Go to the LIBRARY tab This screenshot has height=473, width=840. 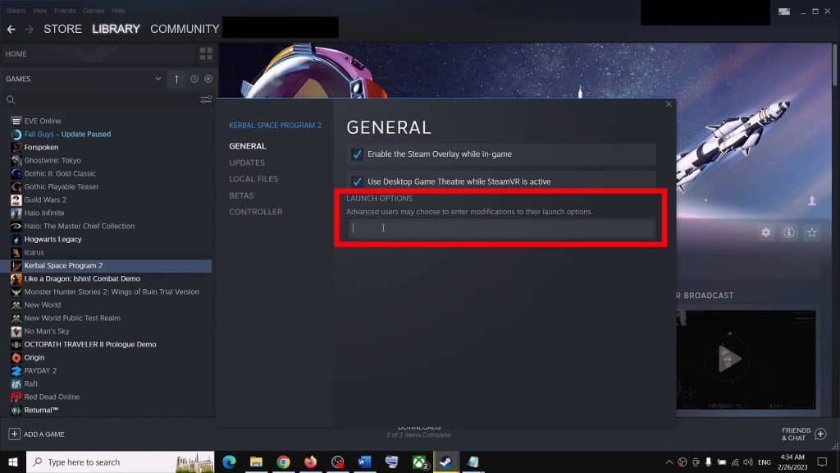click(116, 29)
